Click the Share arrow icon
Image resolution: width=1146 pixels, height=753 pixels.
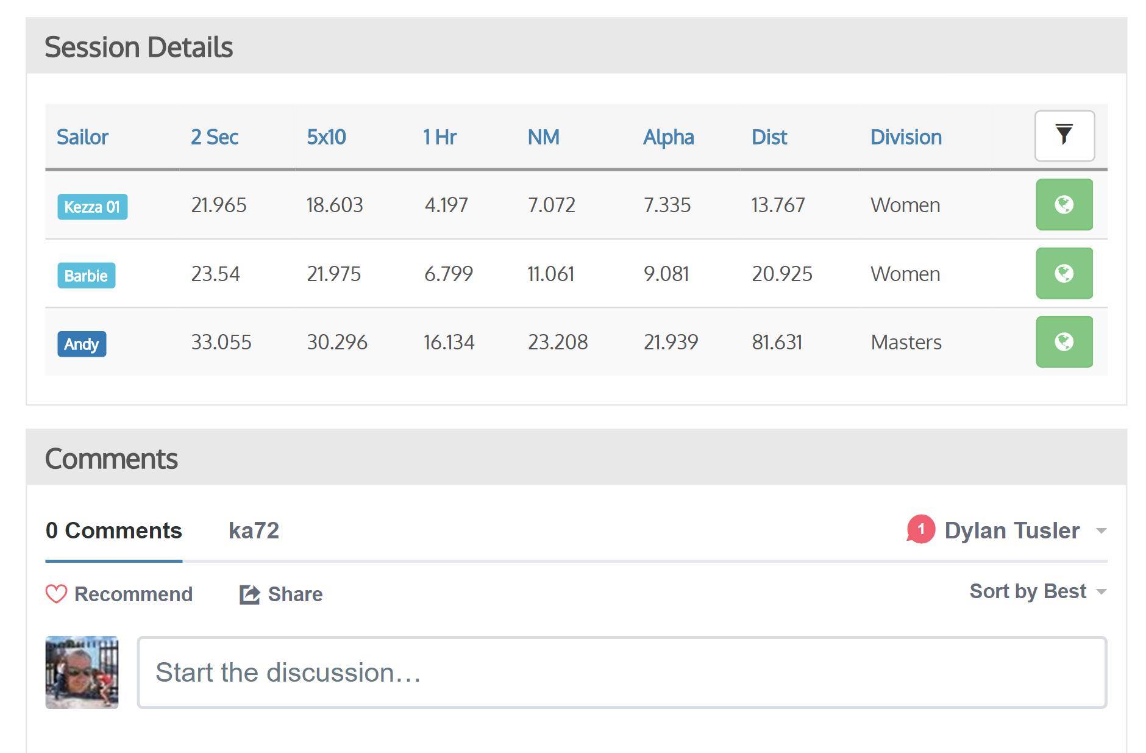[x=249, y=594]
